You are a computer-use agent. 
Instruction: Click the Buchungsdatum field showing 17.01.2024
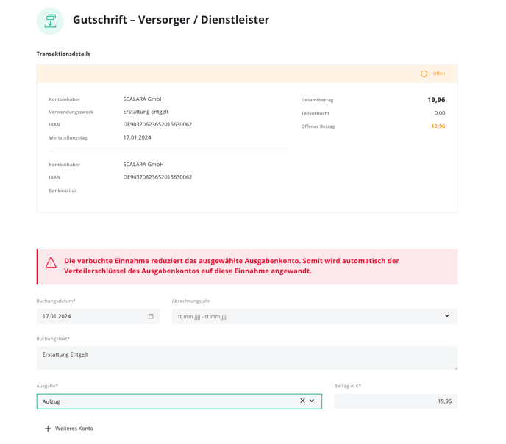pyautogui.click(x=98, y=316)
